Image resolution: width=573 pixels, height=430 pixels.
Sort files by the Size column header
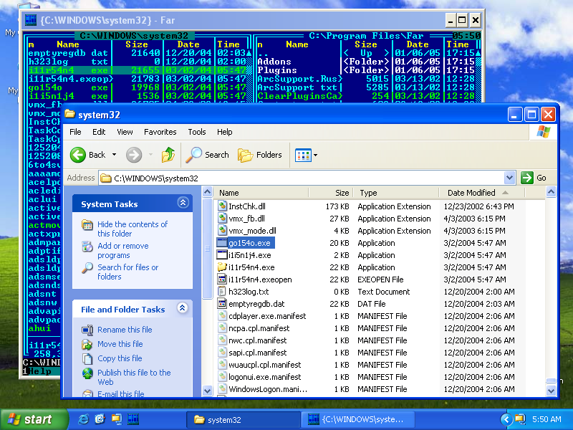click(x=331, y=193)
